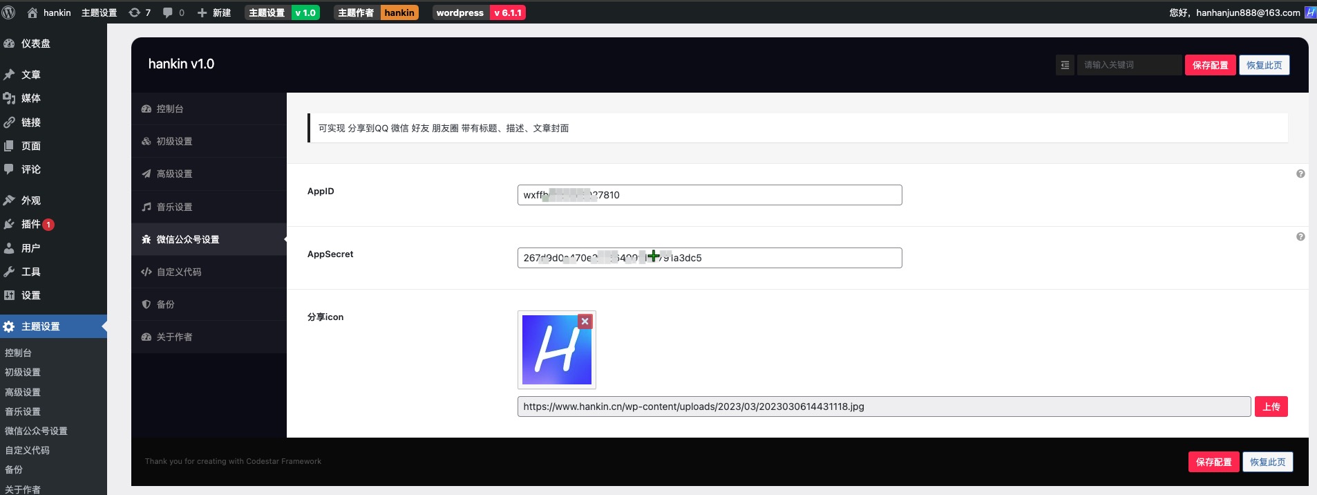
Task: Click the WordPress logo in admin bar
Action: (x=8, y=12)
